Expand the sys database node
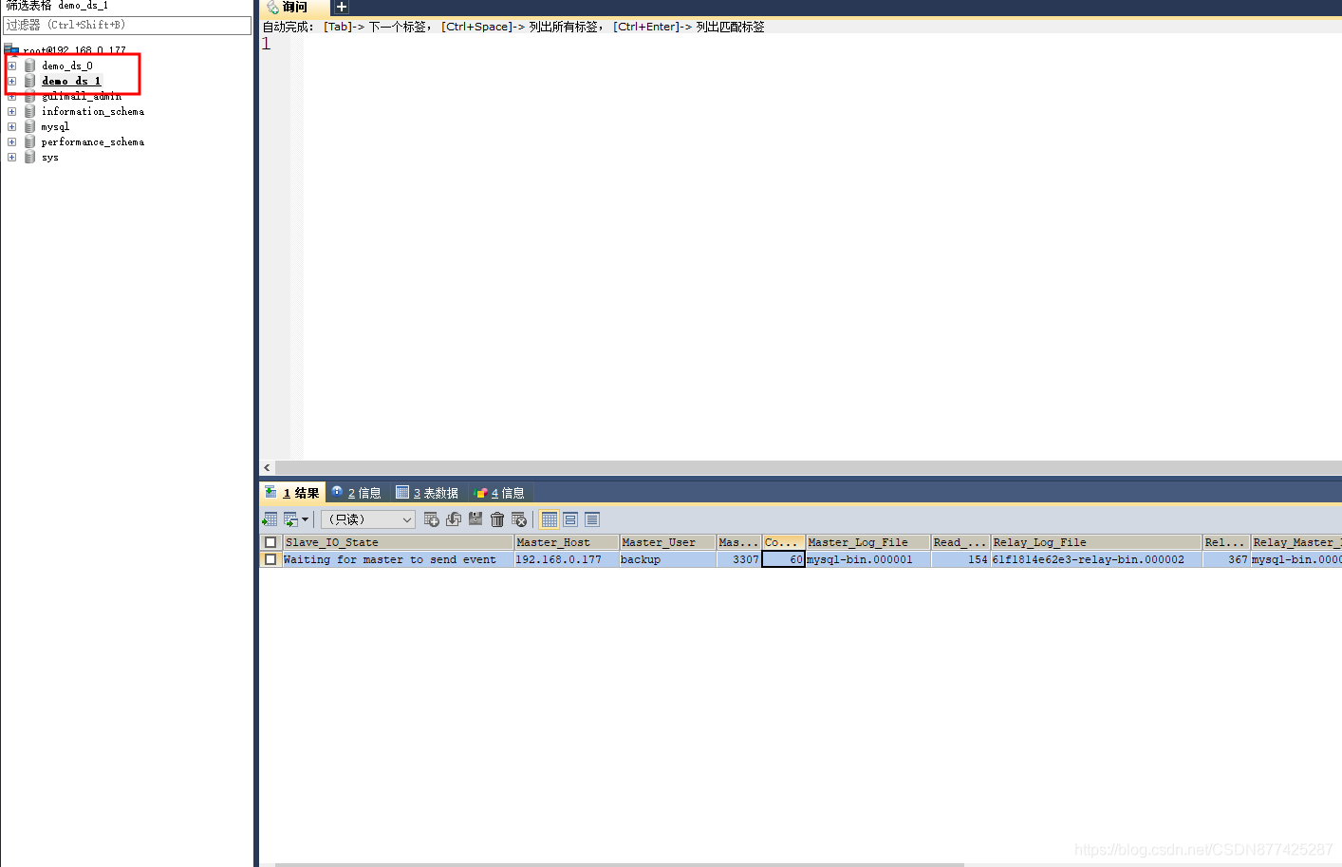This screenshot has width=1342, height=867. 11,157
